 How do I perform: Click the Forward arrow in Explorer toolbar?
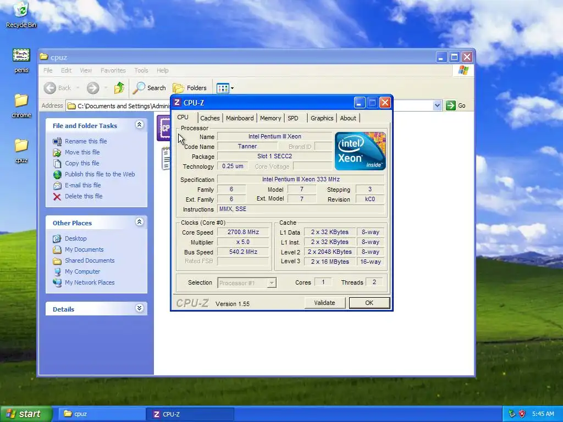point(93,88)
